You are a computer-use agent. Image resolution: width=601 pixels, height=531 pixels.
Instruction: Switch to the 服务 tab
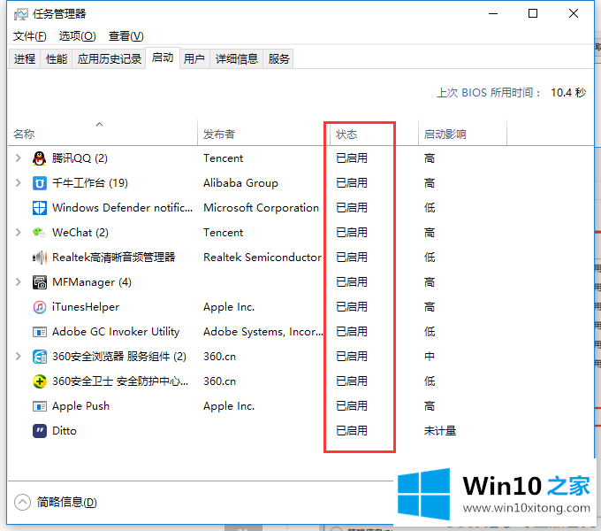coord(278,59)
